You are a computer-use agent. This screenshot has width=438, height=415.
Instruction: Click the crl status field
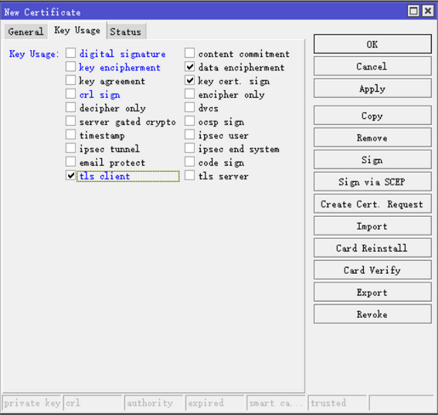pos(93,403)
